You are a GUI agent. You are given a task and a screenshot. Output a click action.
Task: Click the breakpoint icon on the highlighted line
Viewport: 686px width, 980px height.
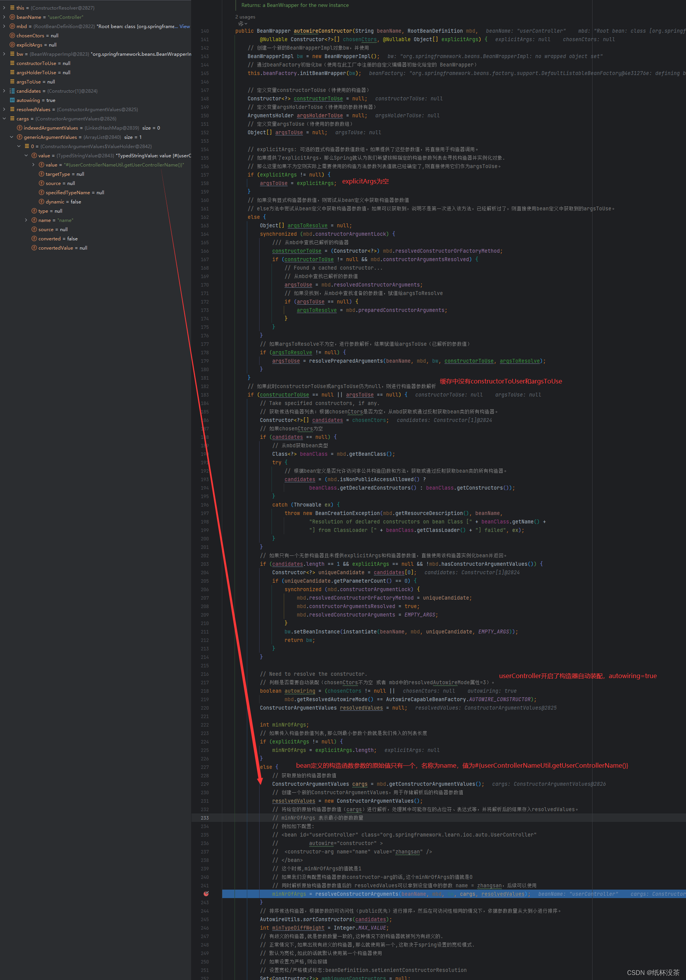pyautogui.click(x=206, y=894)
